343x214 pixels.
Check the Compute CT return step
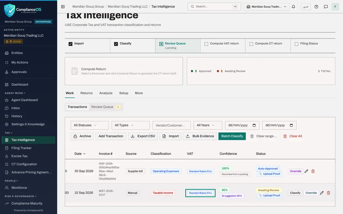[251, 44]
